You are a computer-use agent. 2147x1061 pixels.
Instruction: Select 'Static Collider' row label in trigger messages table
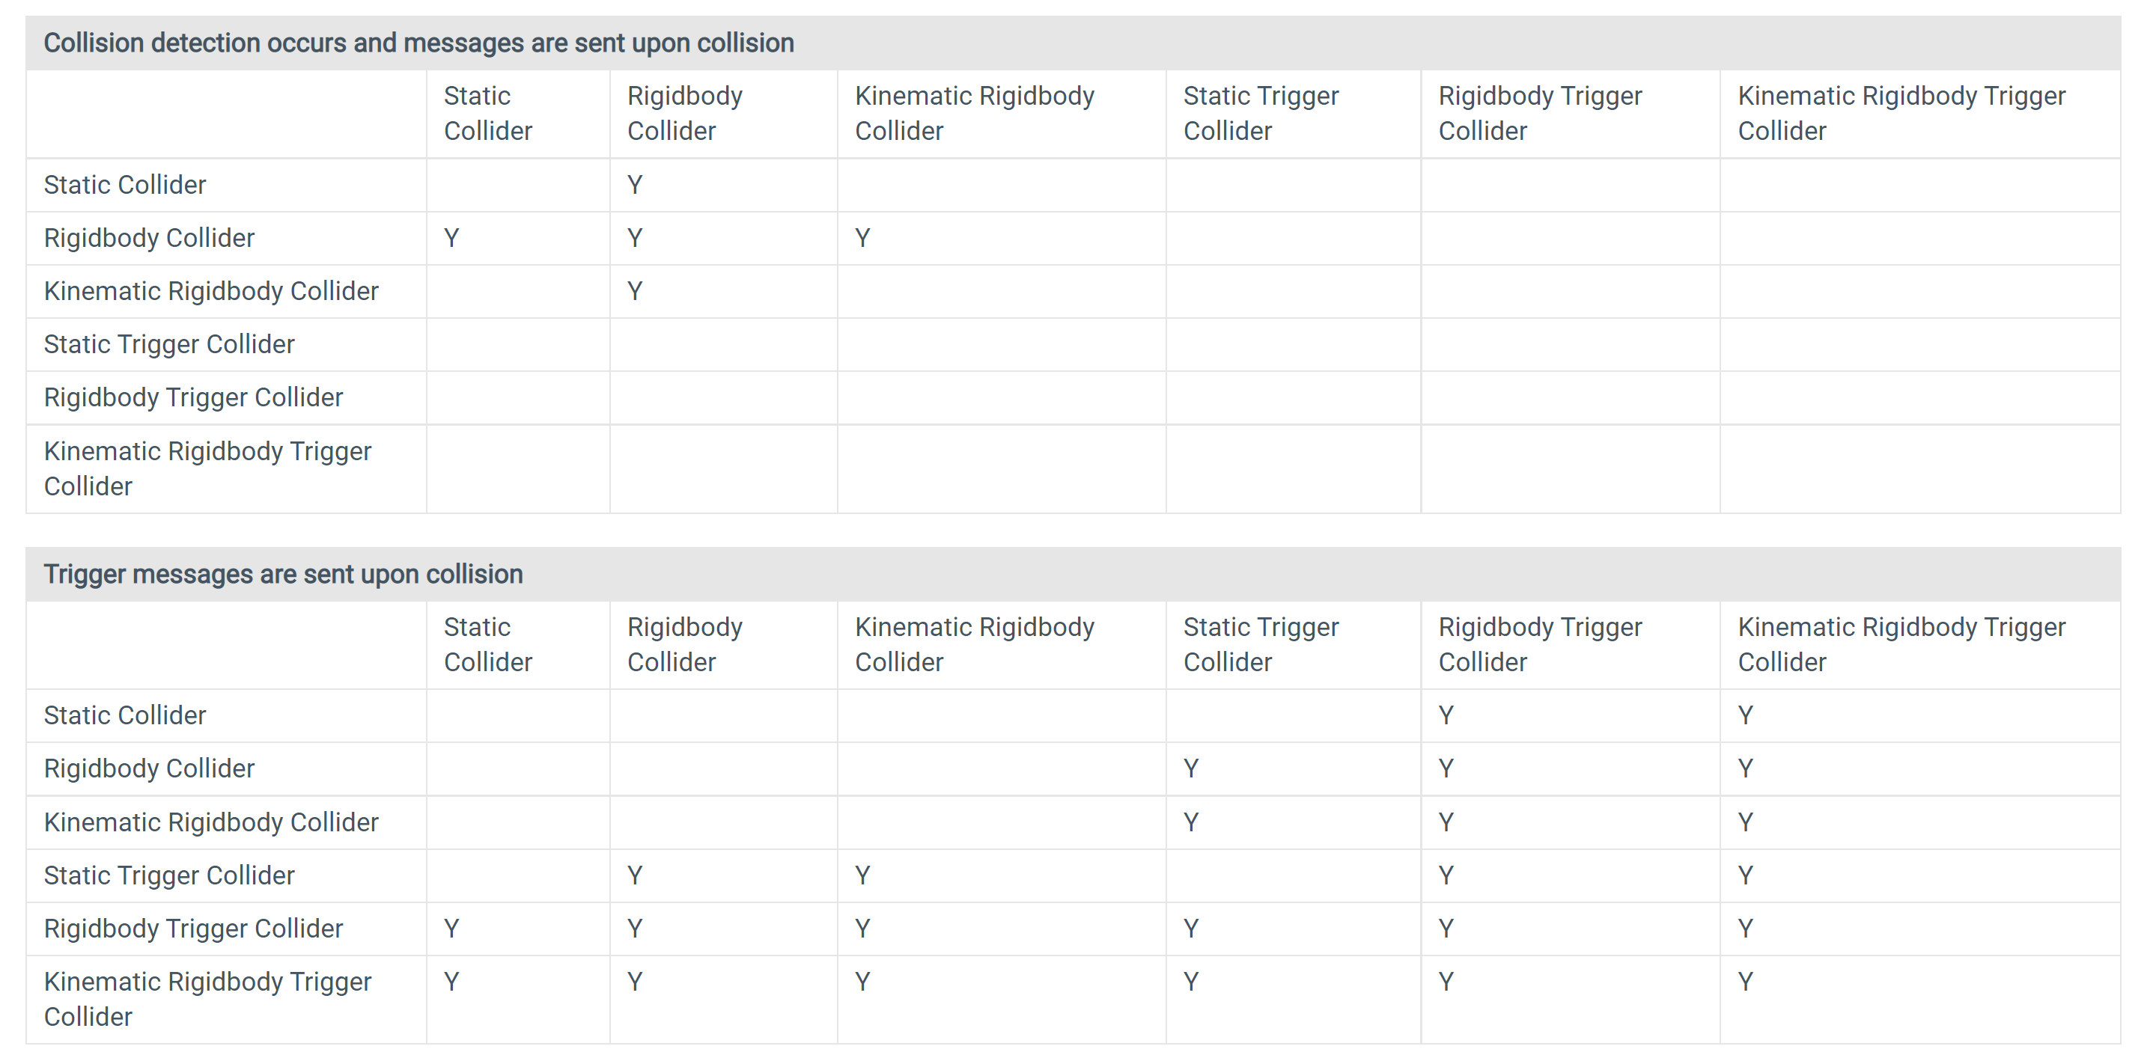125,715
